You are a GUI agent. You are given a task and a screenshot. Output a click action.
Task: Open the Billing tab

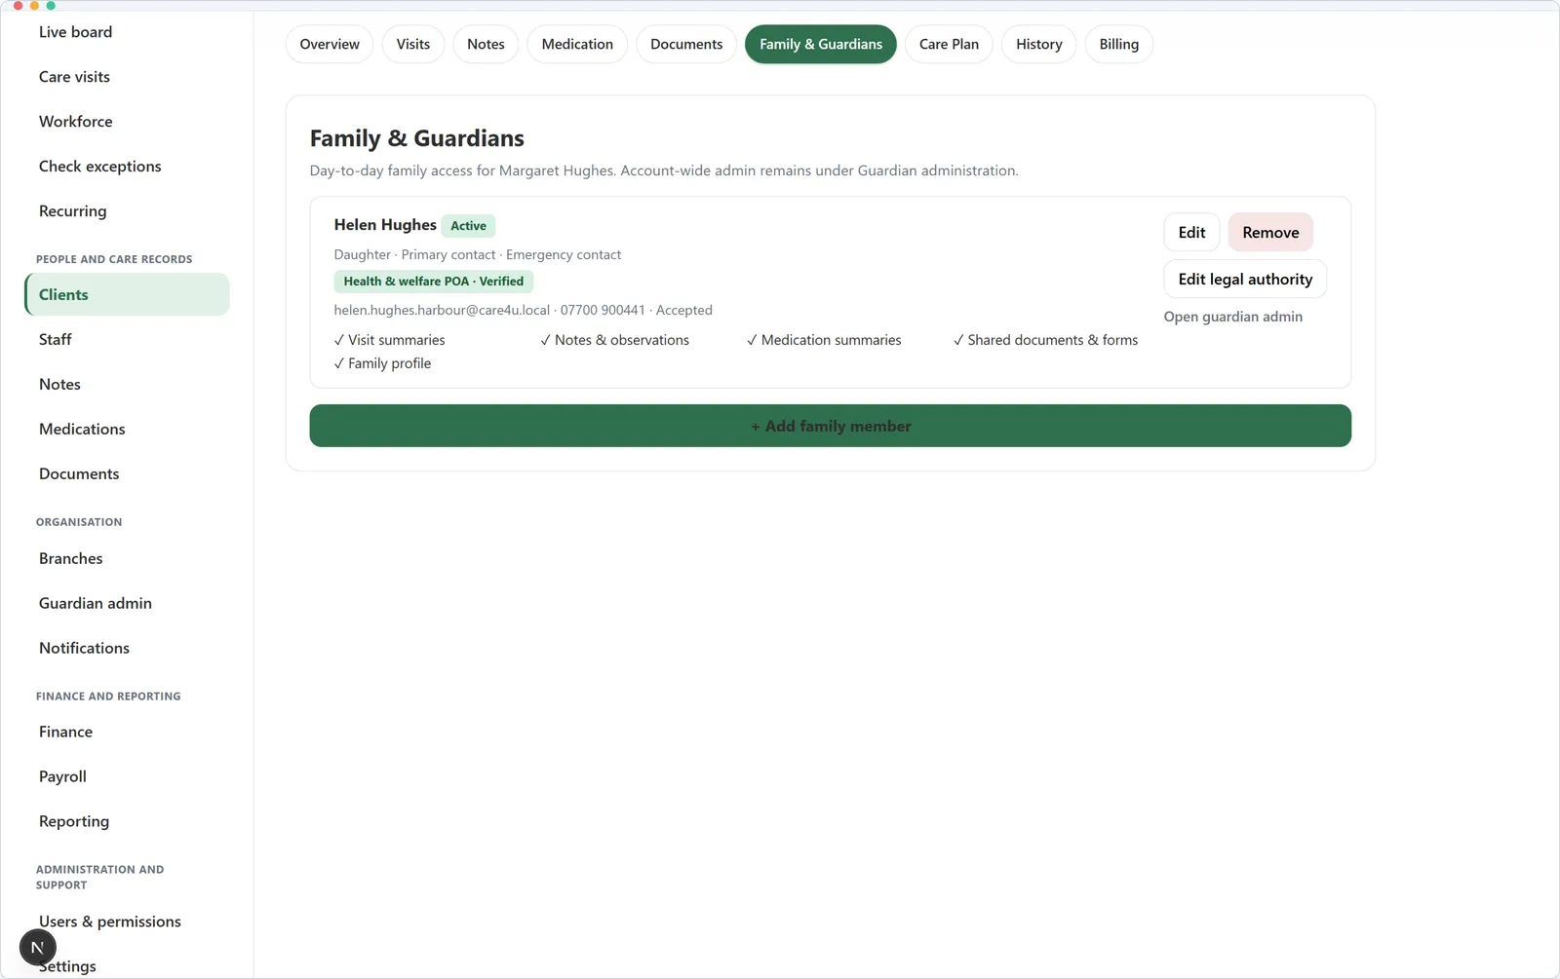(x=1118, y=44)
